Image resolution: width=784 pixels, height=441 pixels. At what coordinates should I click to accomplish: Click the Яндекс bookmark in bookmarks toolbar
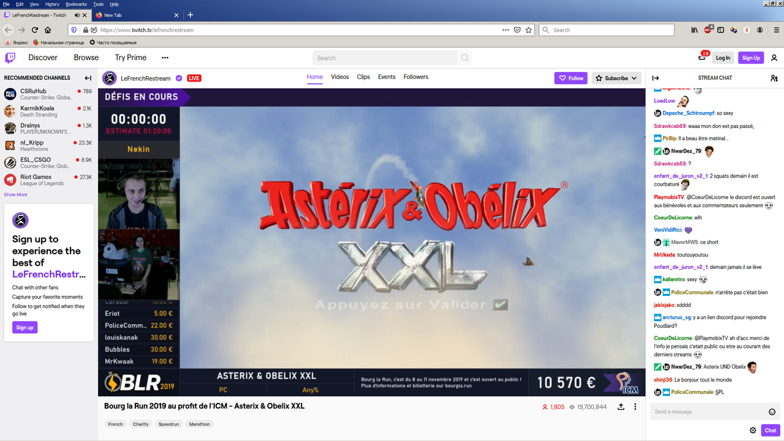click(17, 42)
